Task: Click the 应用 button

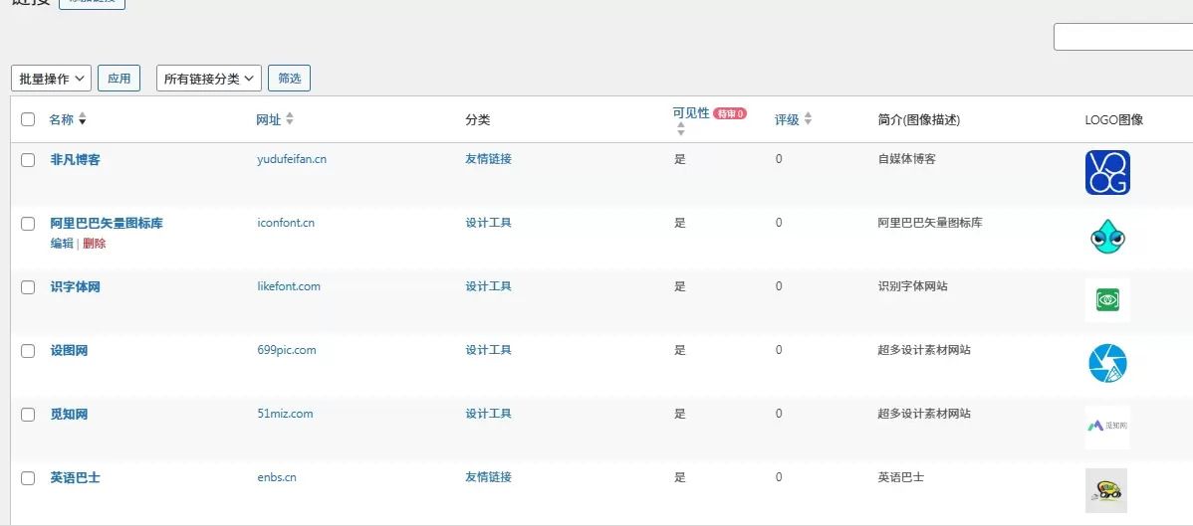Action: click(119, 79)
